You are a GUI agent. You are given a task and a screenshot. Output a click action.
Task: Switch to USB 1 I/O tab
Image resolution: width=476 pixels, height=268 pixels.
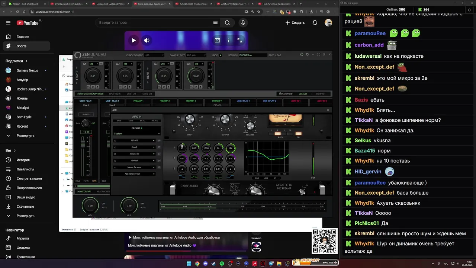click(x=131, y=94)
